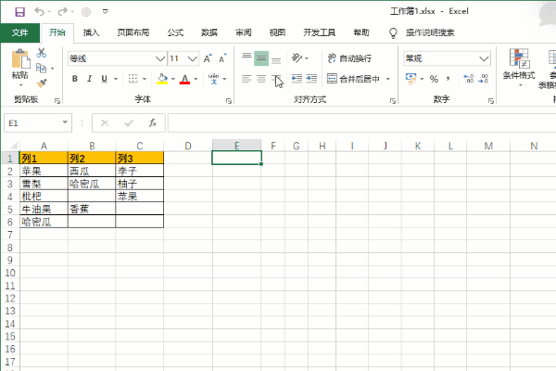The width and height of the screenshot is (556, 371).
Task: Open font settings dialog launcher
Action: click(229, 101)
